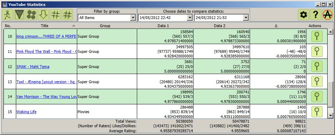The image size is (335, 135).
Task: Click the action pin icon for Waking Life row
Action: 317,112
